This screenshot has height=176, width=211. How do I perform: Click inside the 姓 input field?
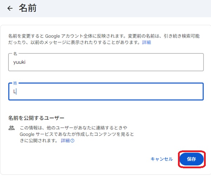tap(105, 92)
